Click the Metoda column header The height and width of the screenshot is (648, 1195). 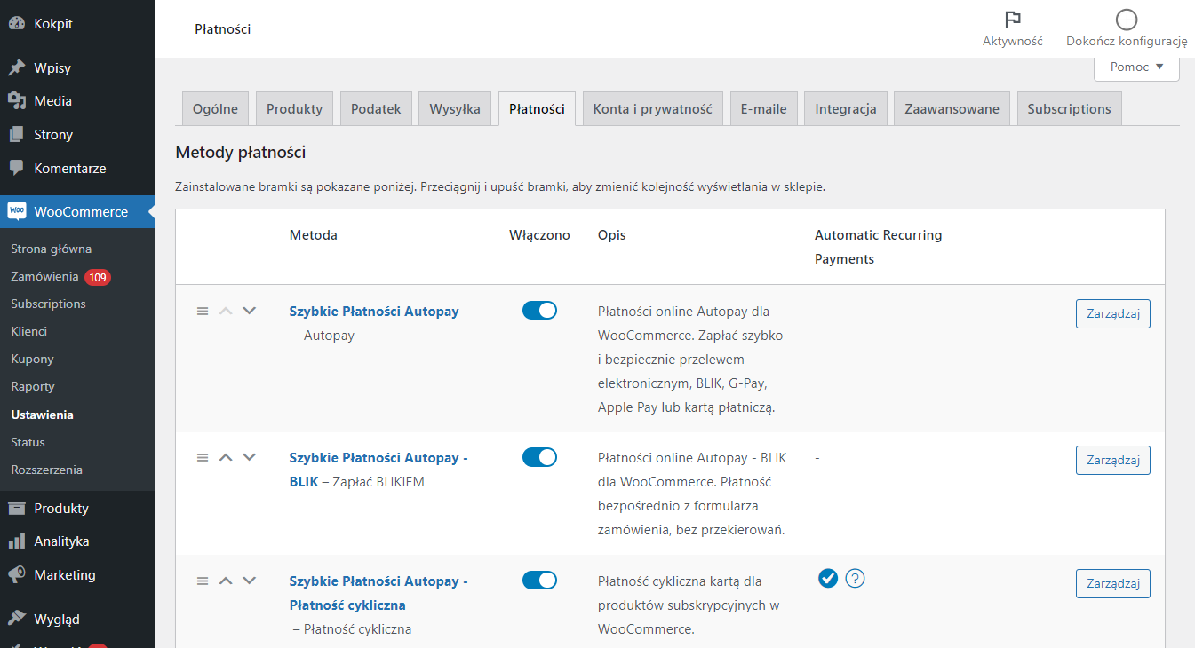pos(313,235)
